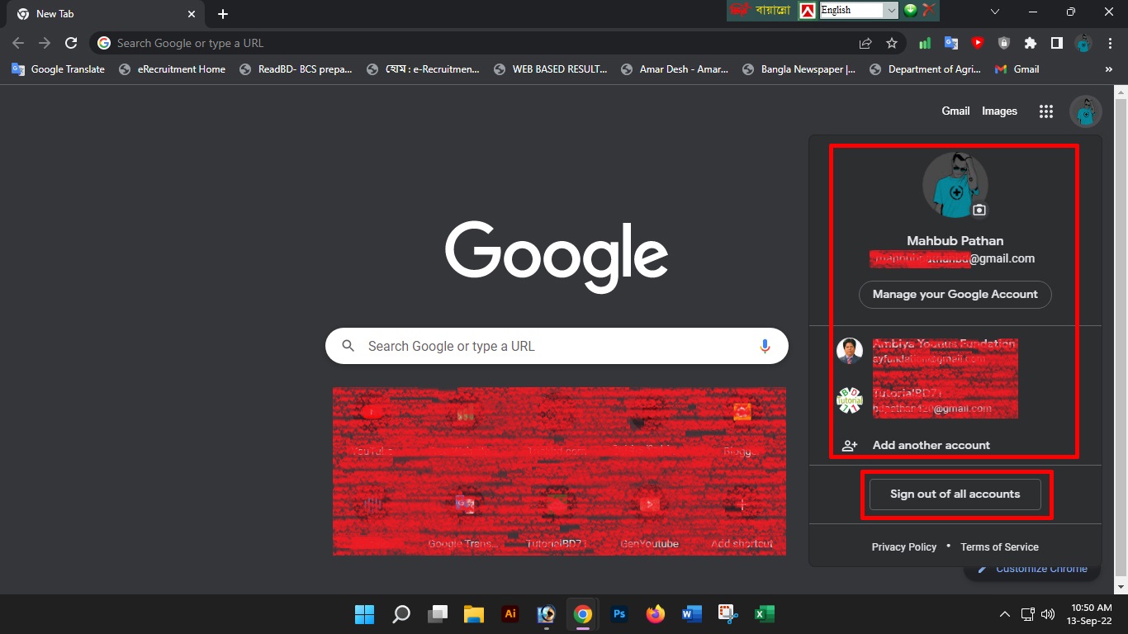This screenshot has width=1128, height=634.
Task: Show hidden system tray icons
Action: [1005, 614]
